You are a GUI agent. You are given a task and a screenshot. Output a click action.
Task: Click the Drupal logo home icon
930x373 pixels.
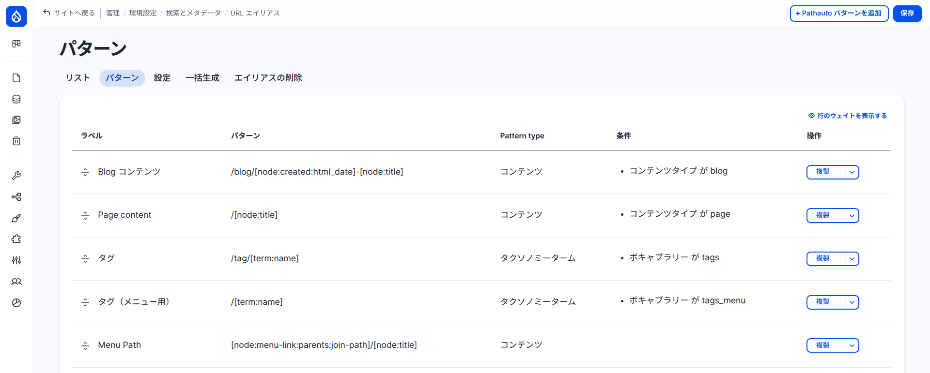16,16
